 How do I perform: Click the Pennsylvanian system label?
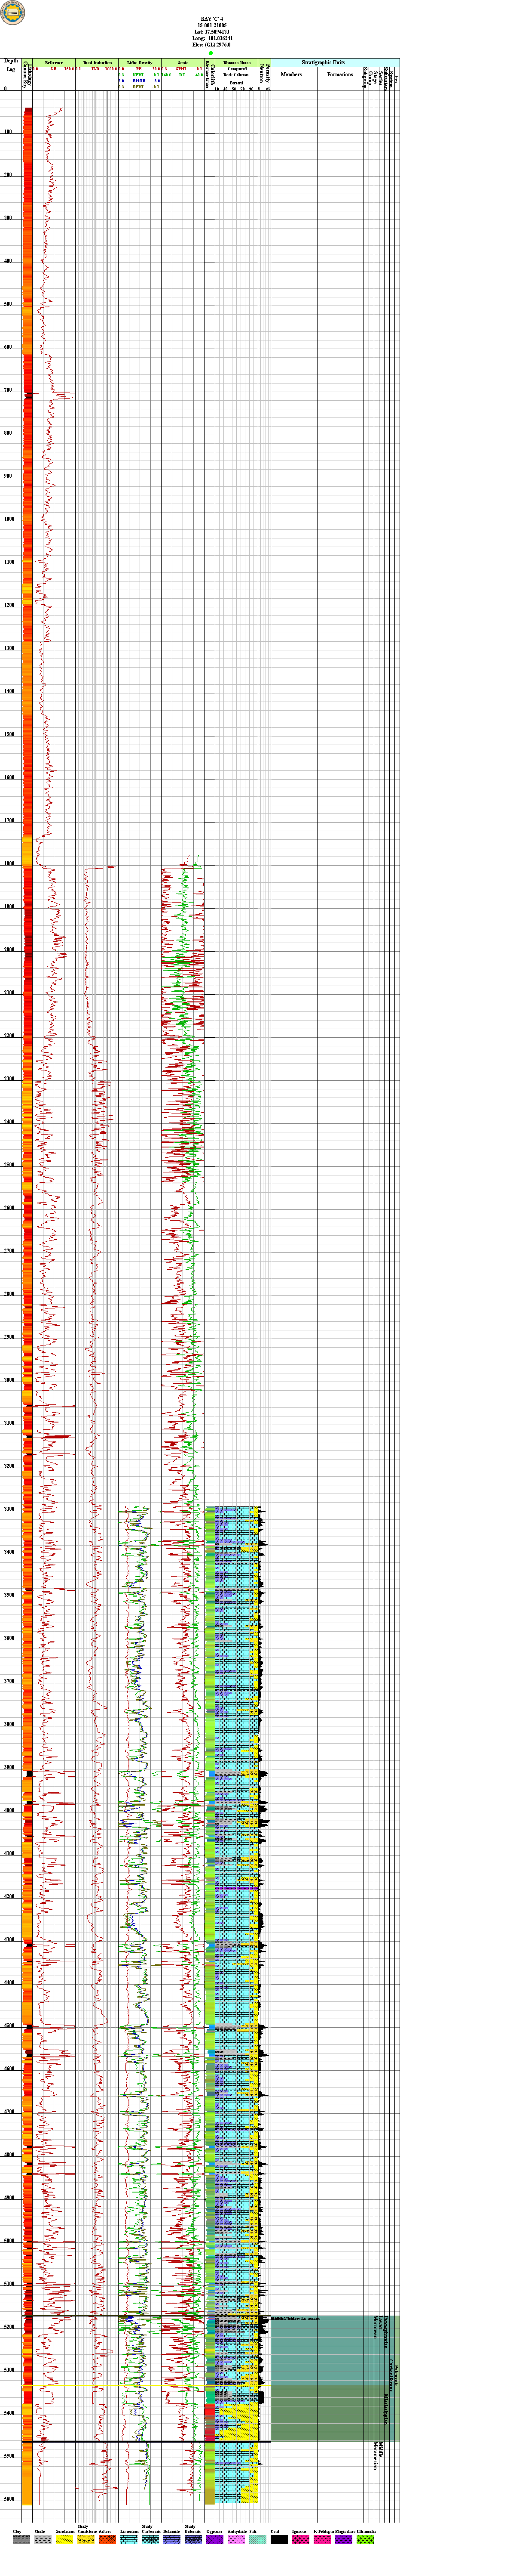(x=385, y=2332)
